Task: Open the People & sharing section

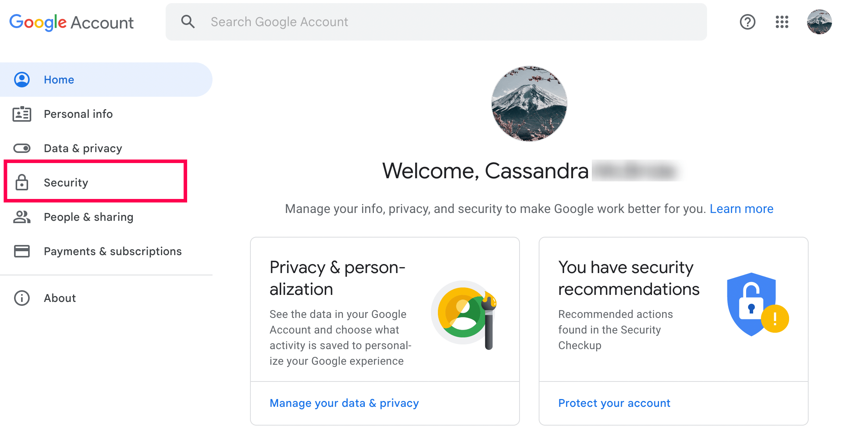Action: pyautogui.click(x=88, y=217)
